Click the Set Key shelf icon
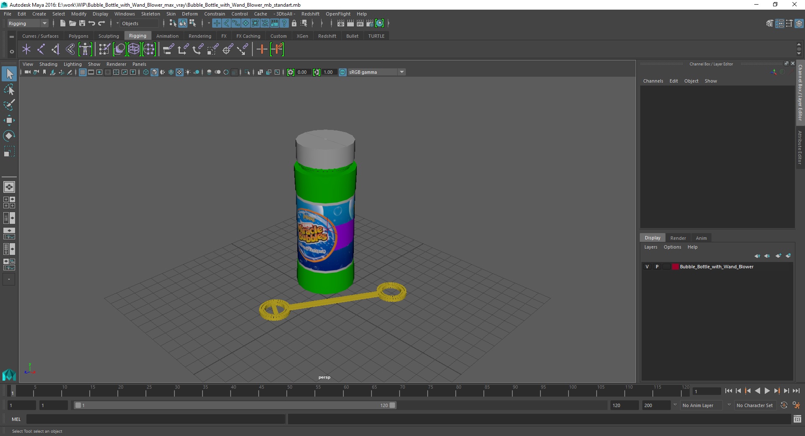This screenshot has width=805, height=436. (262, 49)
